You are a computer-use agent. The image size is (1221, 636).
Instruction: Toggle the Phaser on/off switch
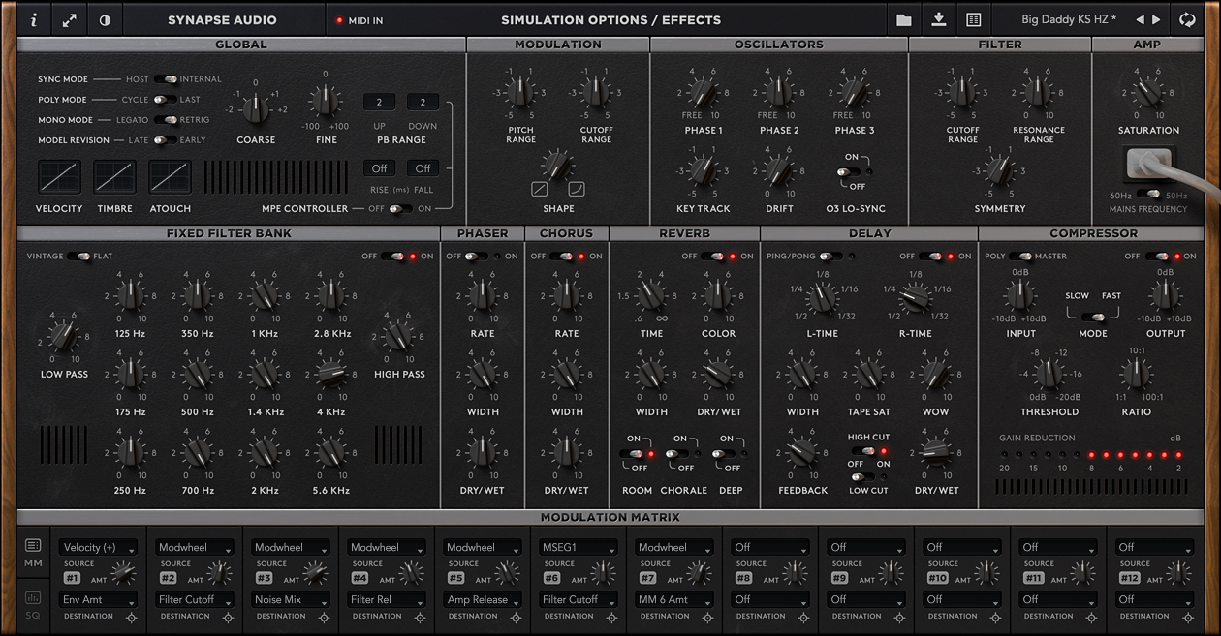[x=476, y=257]
